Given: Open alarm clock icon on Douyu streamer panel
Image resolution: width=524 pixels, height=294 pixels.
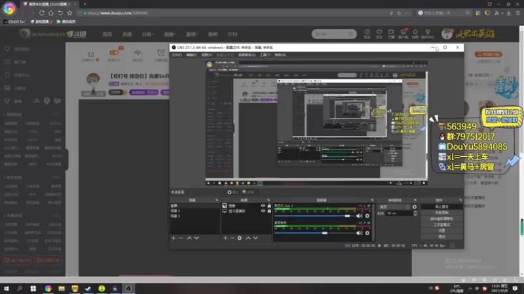Looking at the screenshot, I should pyautogui.click(x=161, y=53).
